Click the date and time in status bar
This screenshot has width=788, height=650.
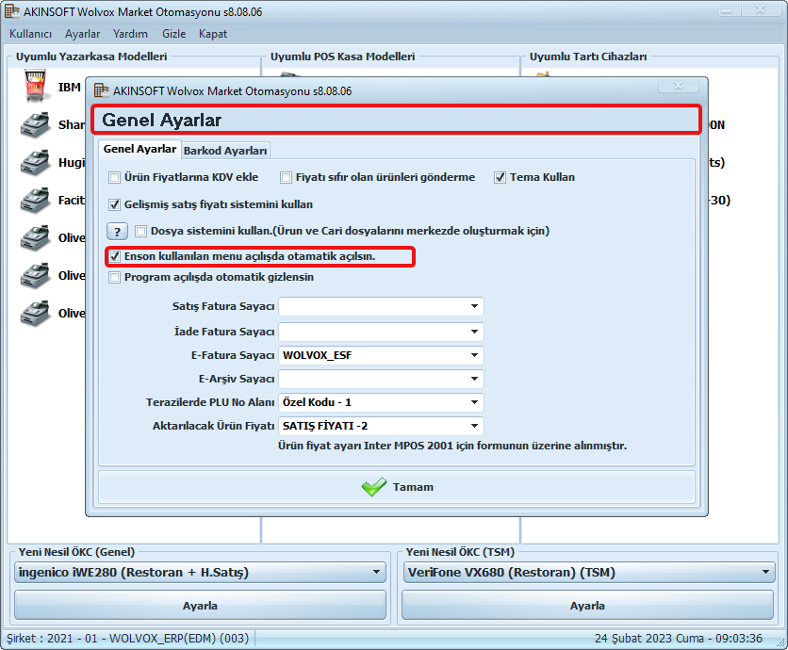click(679, 639)
